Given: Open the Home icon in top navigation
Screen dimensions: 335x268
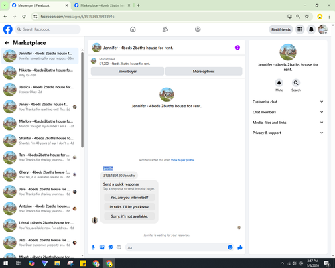Looking at the screenshot, I should [133, 29].
